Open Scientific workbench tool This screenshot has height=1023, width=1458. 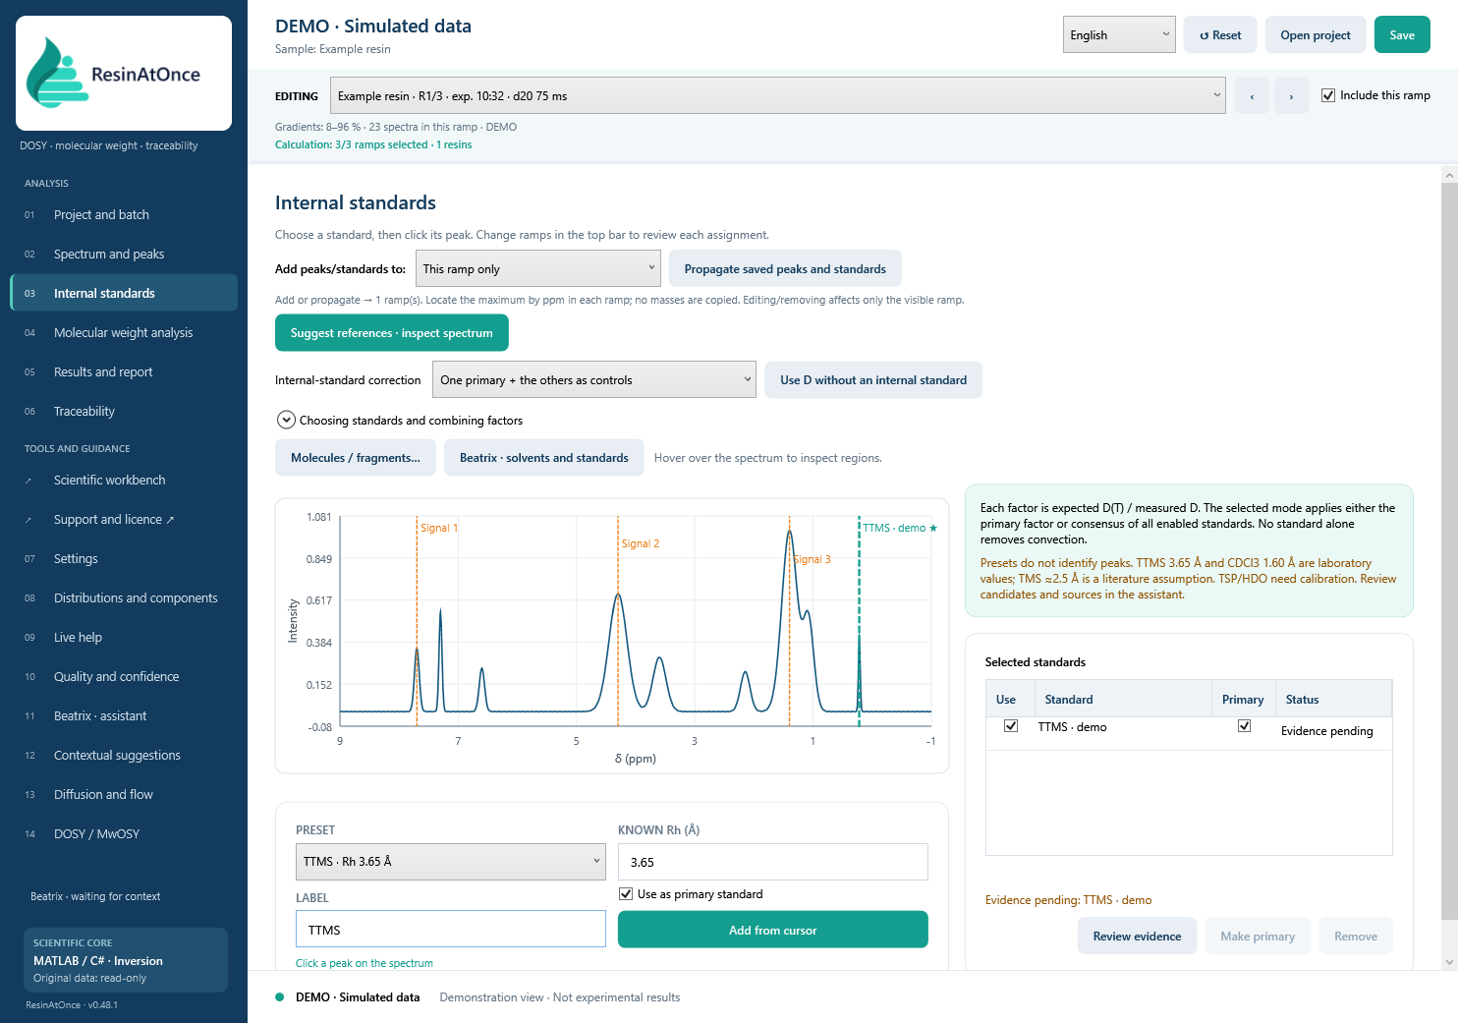coord(124,480)
